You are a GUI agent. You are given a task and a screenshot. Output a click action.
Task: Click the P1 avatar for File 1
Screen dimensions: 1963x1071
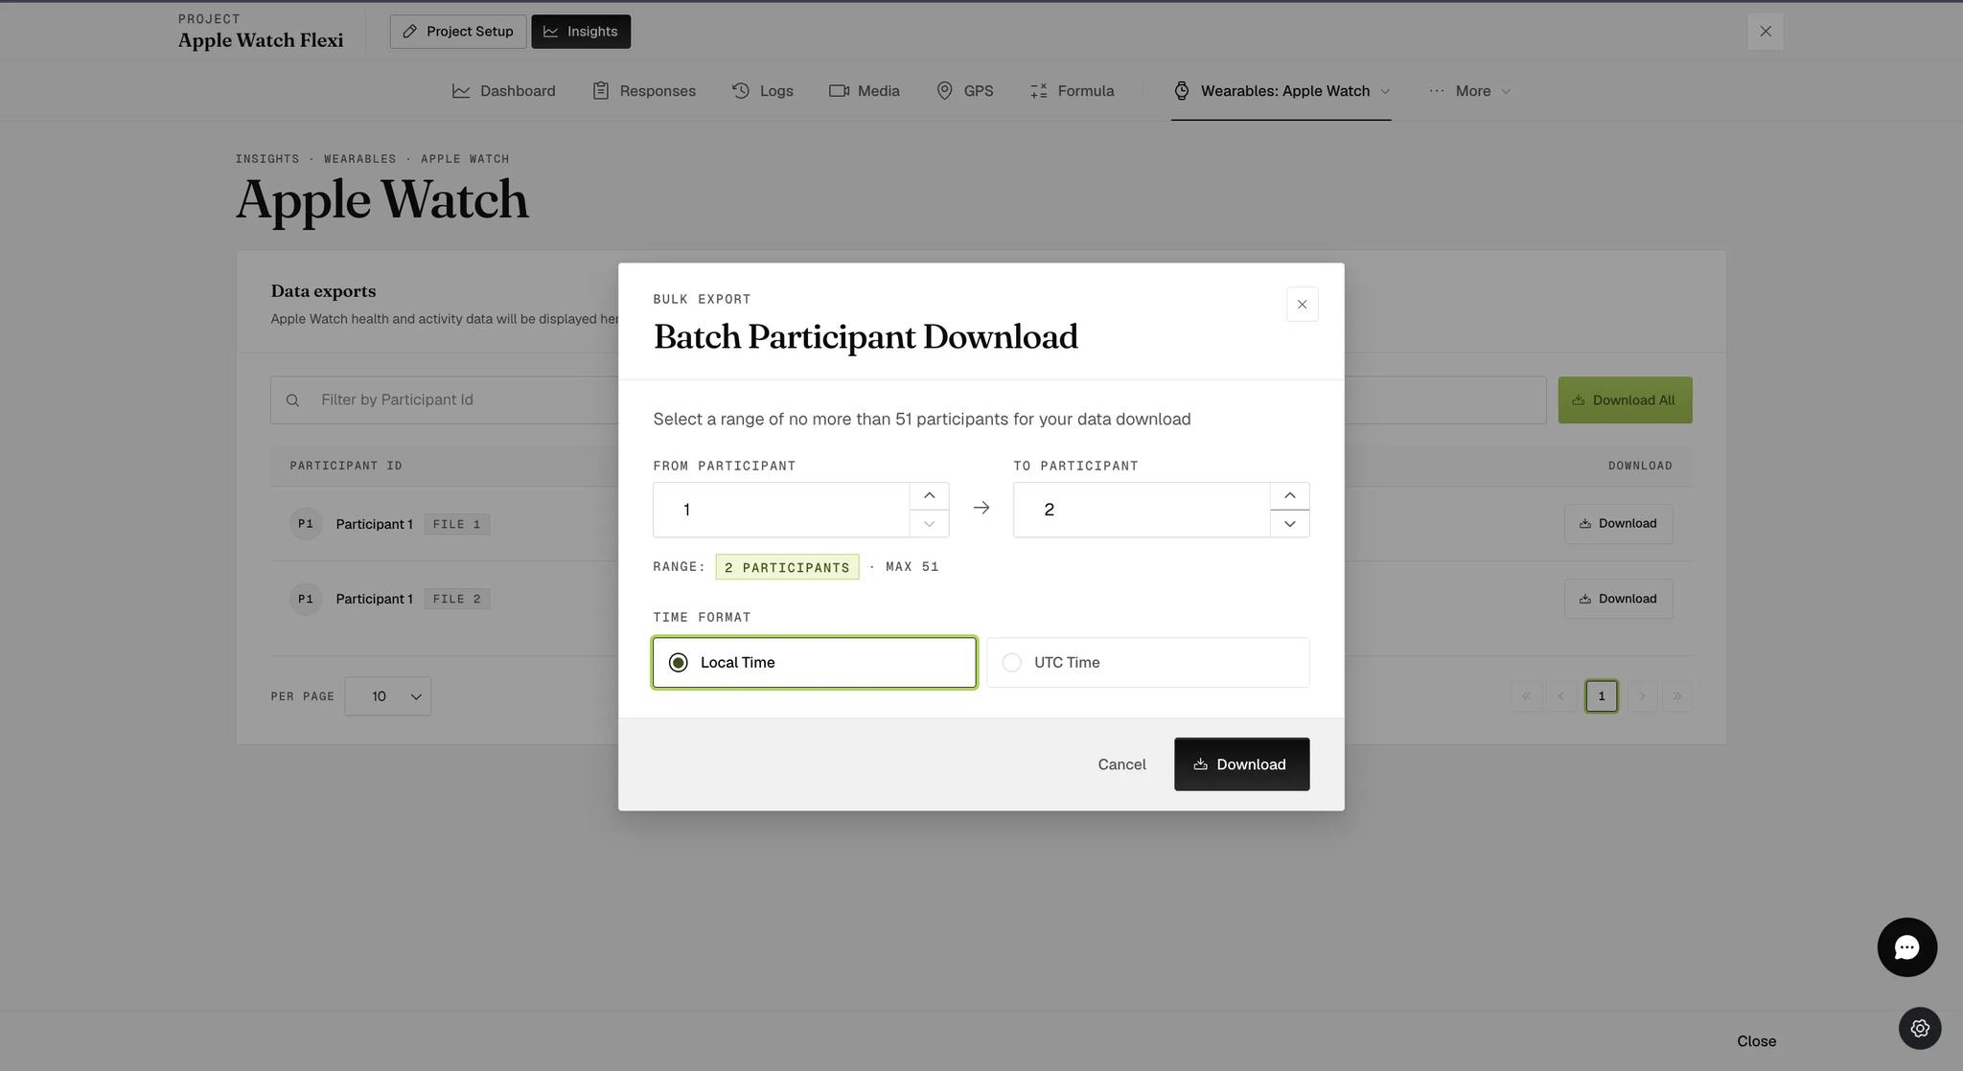coord(306,524)
